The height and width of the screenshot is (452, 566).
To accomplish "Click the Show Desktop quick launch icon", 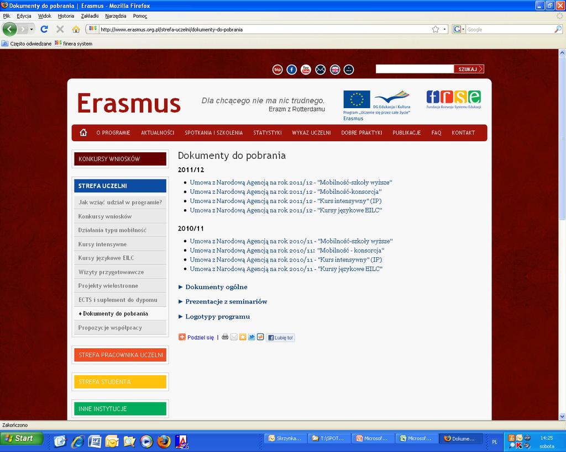I will pos(60,441).
